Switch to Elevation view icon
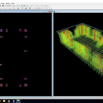The height and width of the screenshot is (103, 103). click(10, 6)
